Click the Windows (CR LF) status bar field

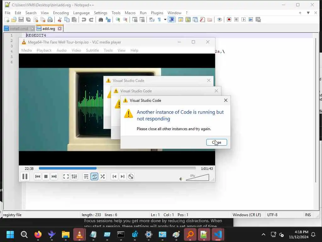[x=247, y=215]
